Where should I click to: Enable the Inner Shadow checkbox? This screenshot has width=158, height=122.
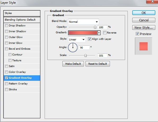tap(6, 31)
